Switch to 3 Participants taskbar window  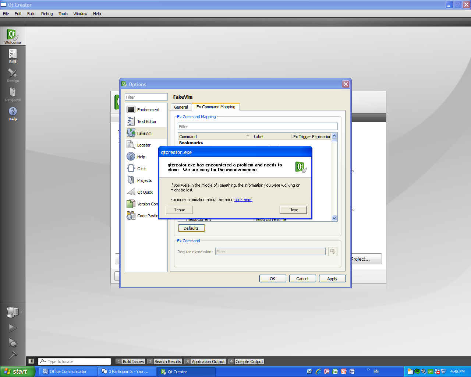pos(127,371)
